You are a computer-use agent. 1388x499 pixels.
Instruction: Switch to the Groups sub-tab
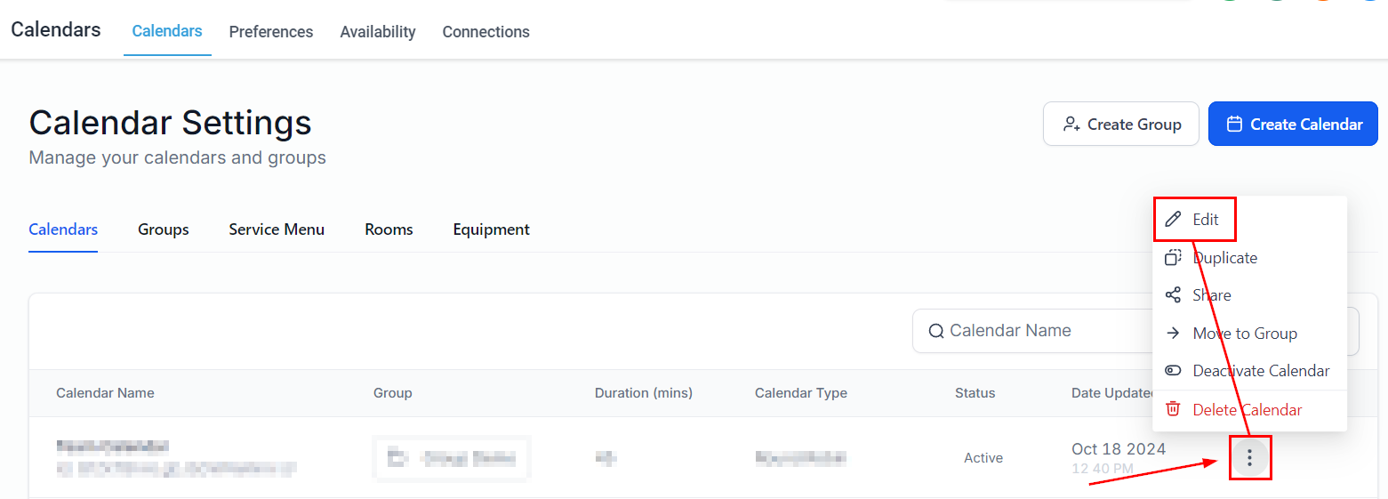tap(164, 229)
